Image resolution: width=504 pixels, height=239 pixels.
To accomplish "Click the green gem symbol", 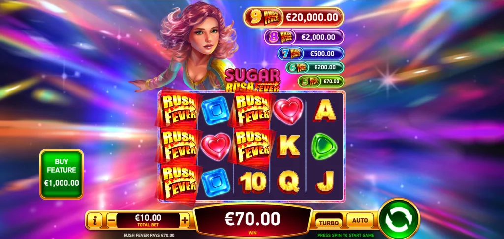I will 324,147.
